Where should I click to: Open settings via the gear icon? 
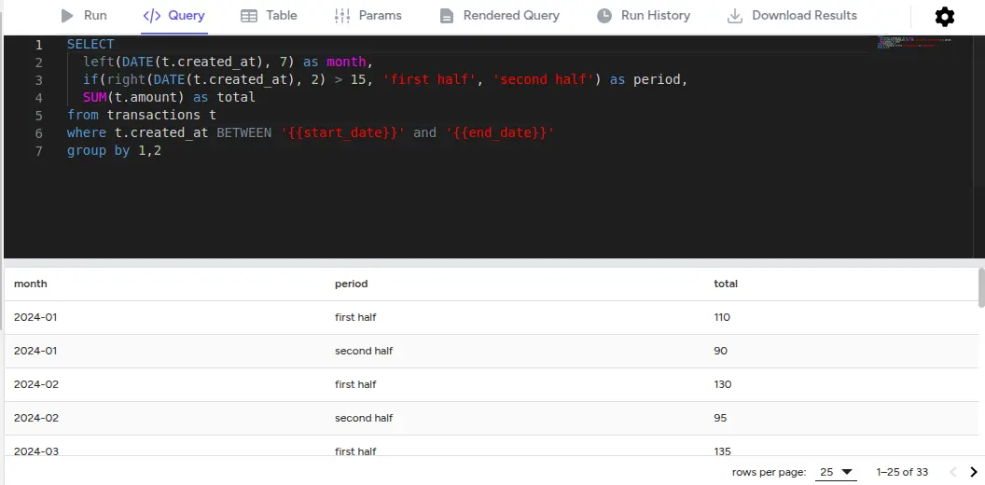(945, 17)
